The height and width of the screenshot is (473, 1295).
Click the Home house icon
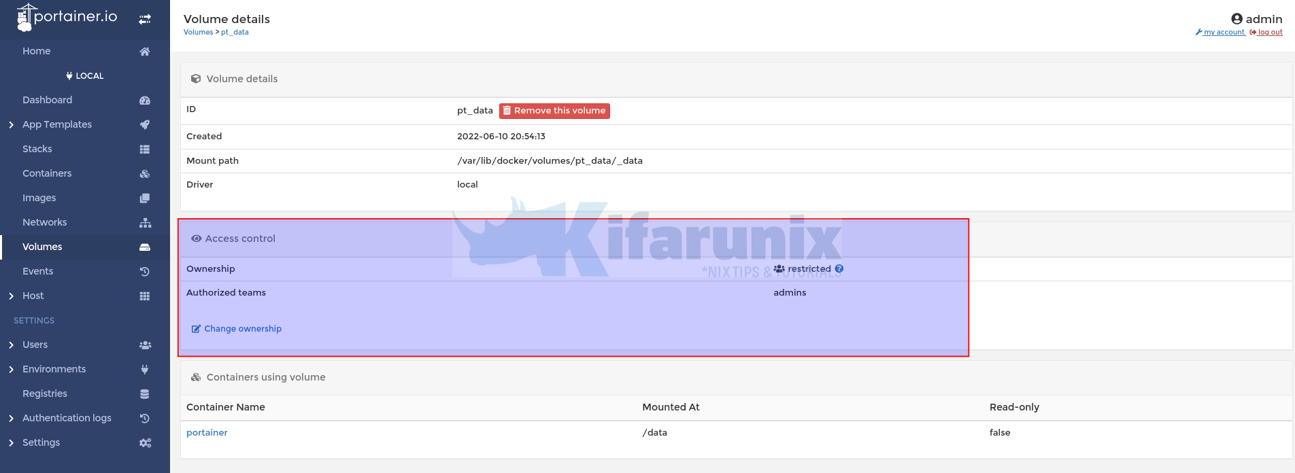click(145, 52)
